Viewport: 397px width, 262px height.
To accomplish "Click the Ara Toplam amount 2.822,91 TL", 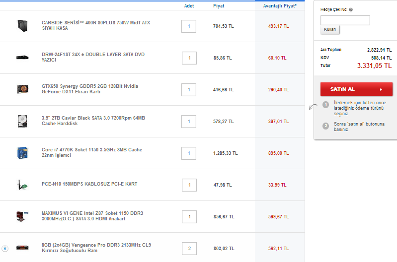I will (379, 50).
